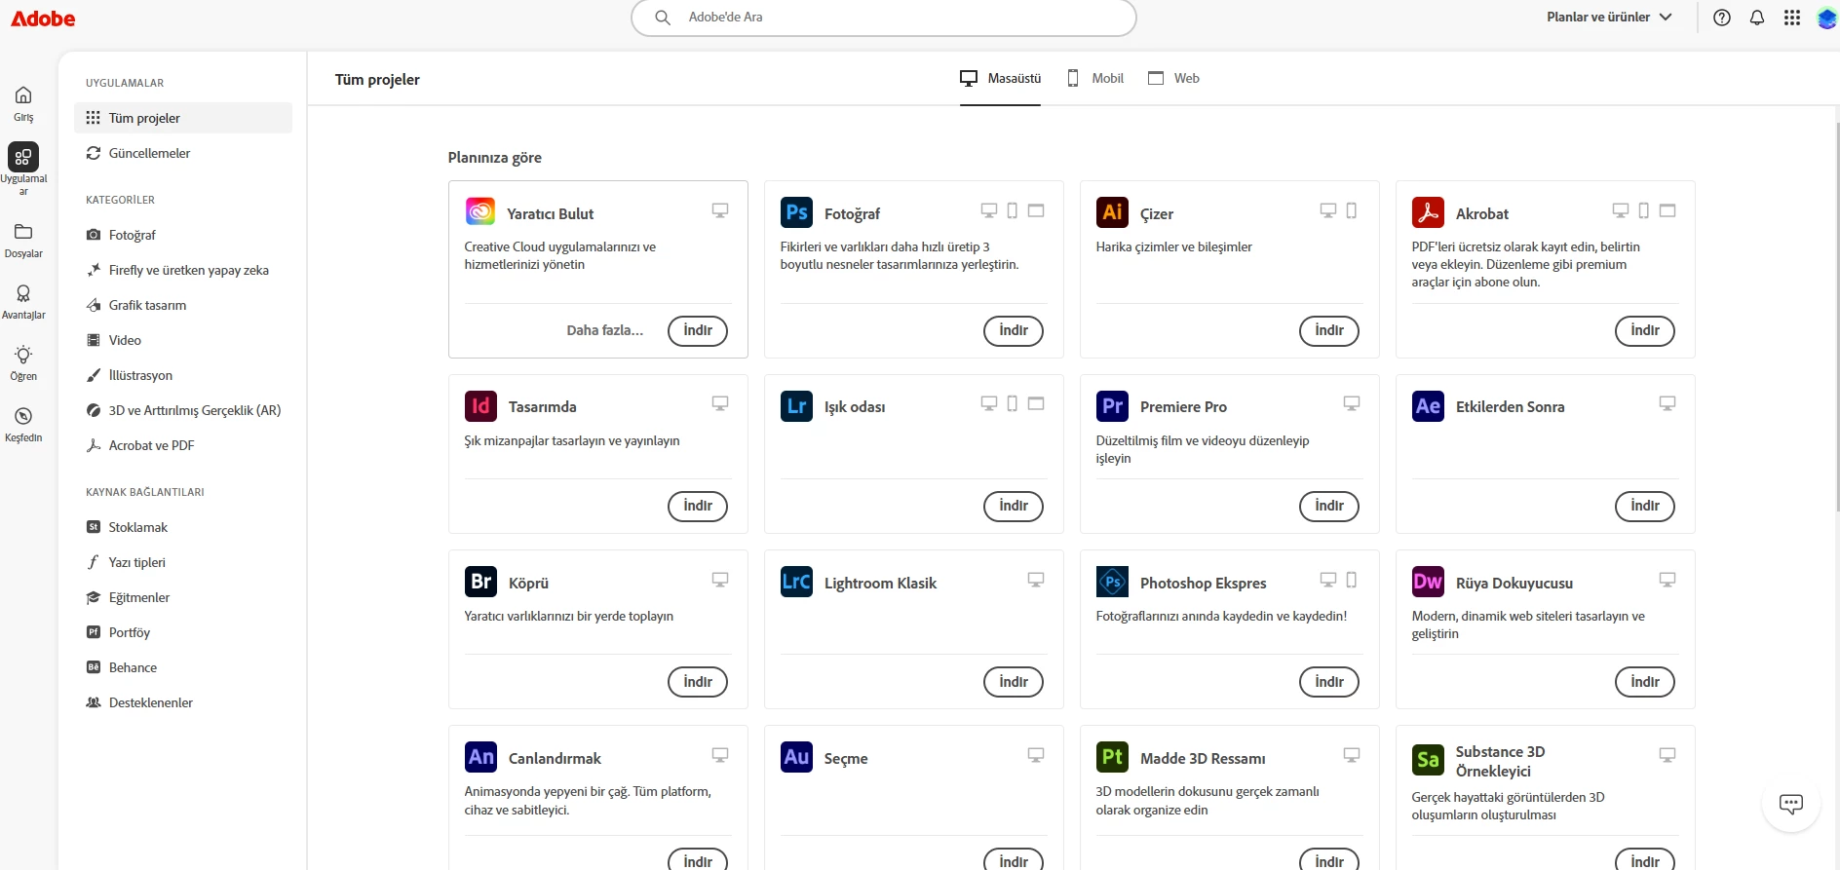
Task: Click İndir for Çizer
Action: 1329,330
